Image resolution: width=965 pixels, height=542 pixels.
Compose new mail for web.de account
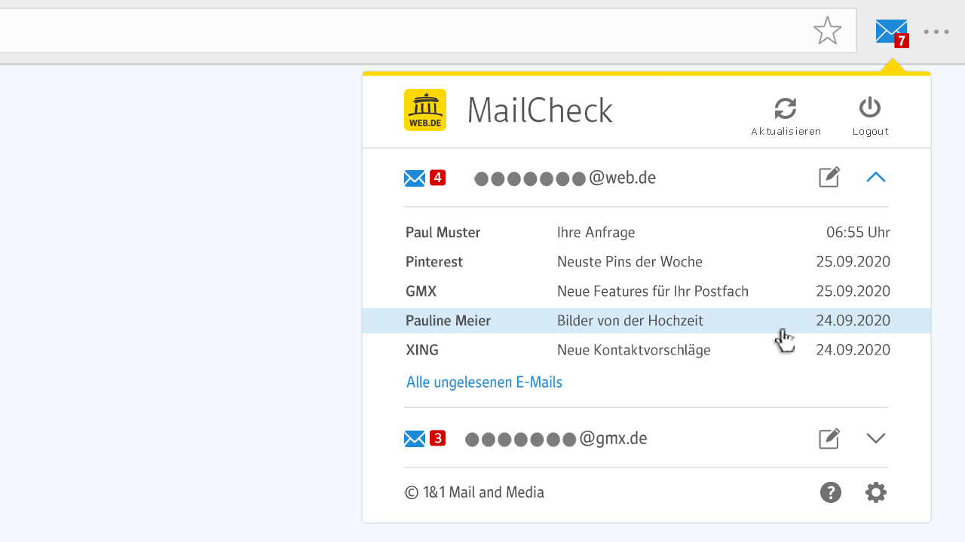[x=829, y=178]
